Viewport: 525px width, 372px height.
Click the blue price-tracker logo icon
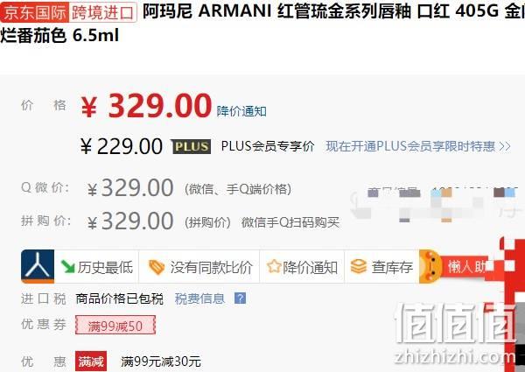[38, 267]
